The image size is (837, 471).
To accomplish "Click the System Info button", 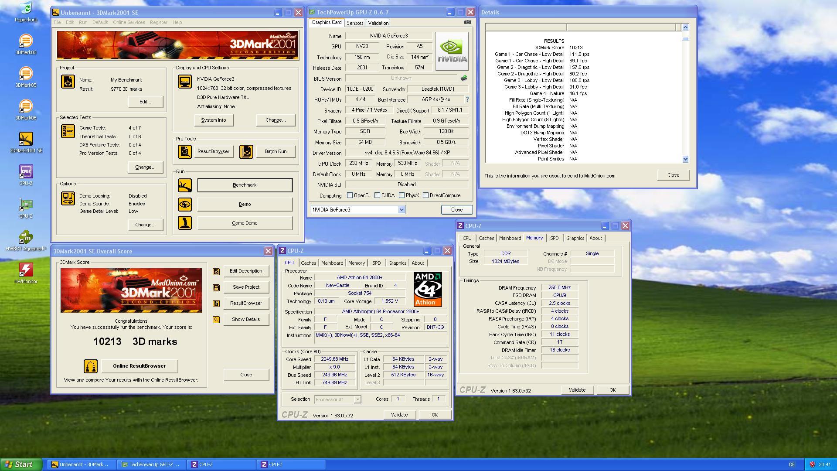I will (214, 120).
